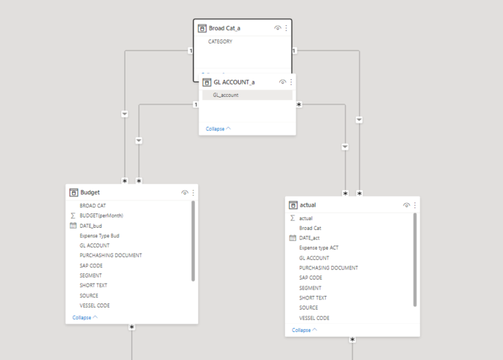Click the many marker right of GL ACCOUNT_a

[299, 104]
